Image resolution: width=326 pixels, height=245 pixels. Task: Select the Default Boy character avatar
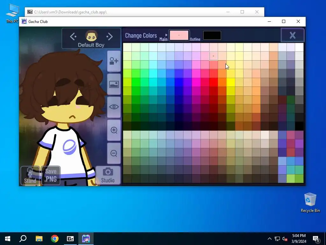pos(91,36)
